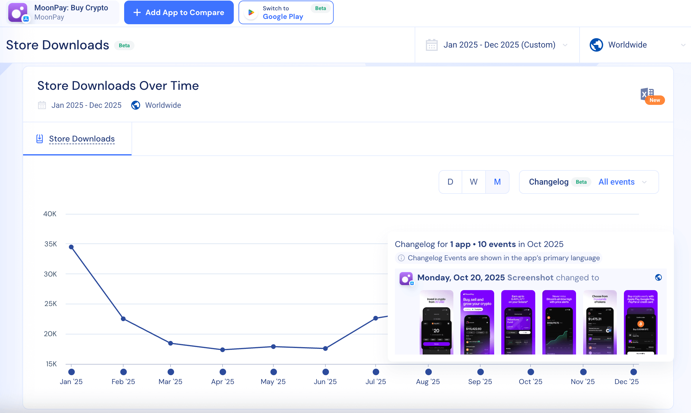
Task: Open the Worldwide country dropdown
Action: [x=635, y=45]
